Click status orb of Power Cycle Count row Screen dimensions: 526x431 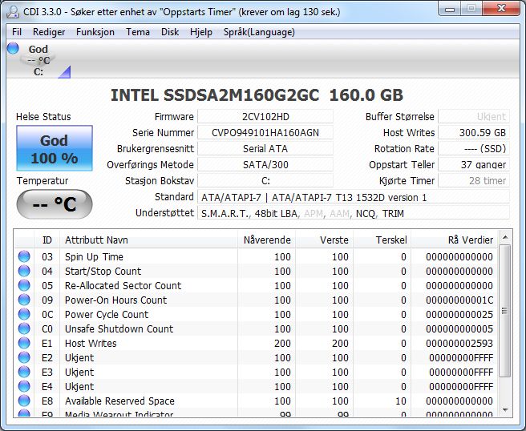click(24, 314)
